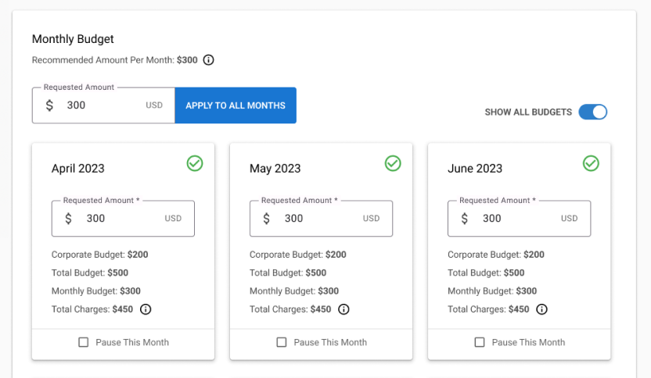The height and width of the screenshot is (378, 651).
Task: Click Monthly Budget: $300 in May 2023
Action: (294, 291)
